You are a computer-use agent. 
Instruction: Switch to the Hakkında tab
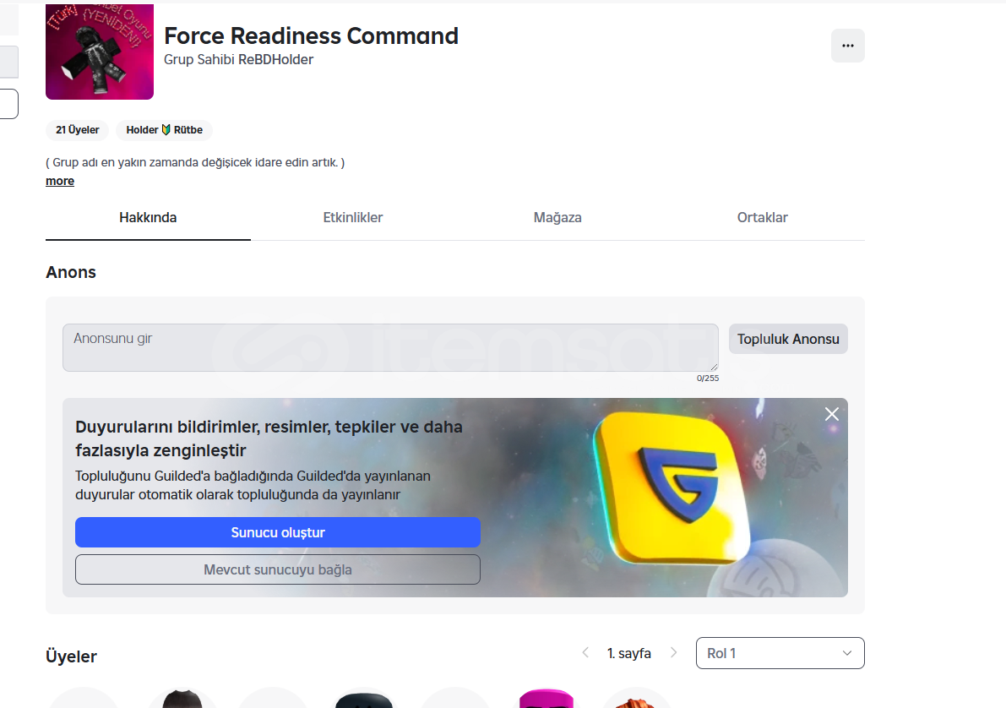click(148, 218)
